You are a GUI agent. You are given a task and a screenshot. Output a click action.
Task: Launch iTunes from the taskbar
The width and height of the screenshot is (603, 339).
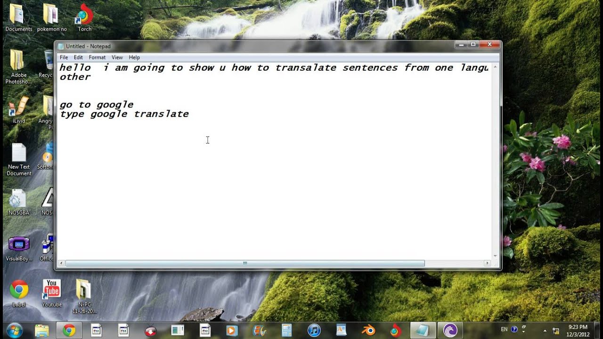(x=314, y=331)
